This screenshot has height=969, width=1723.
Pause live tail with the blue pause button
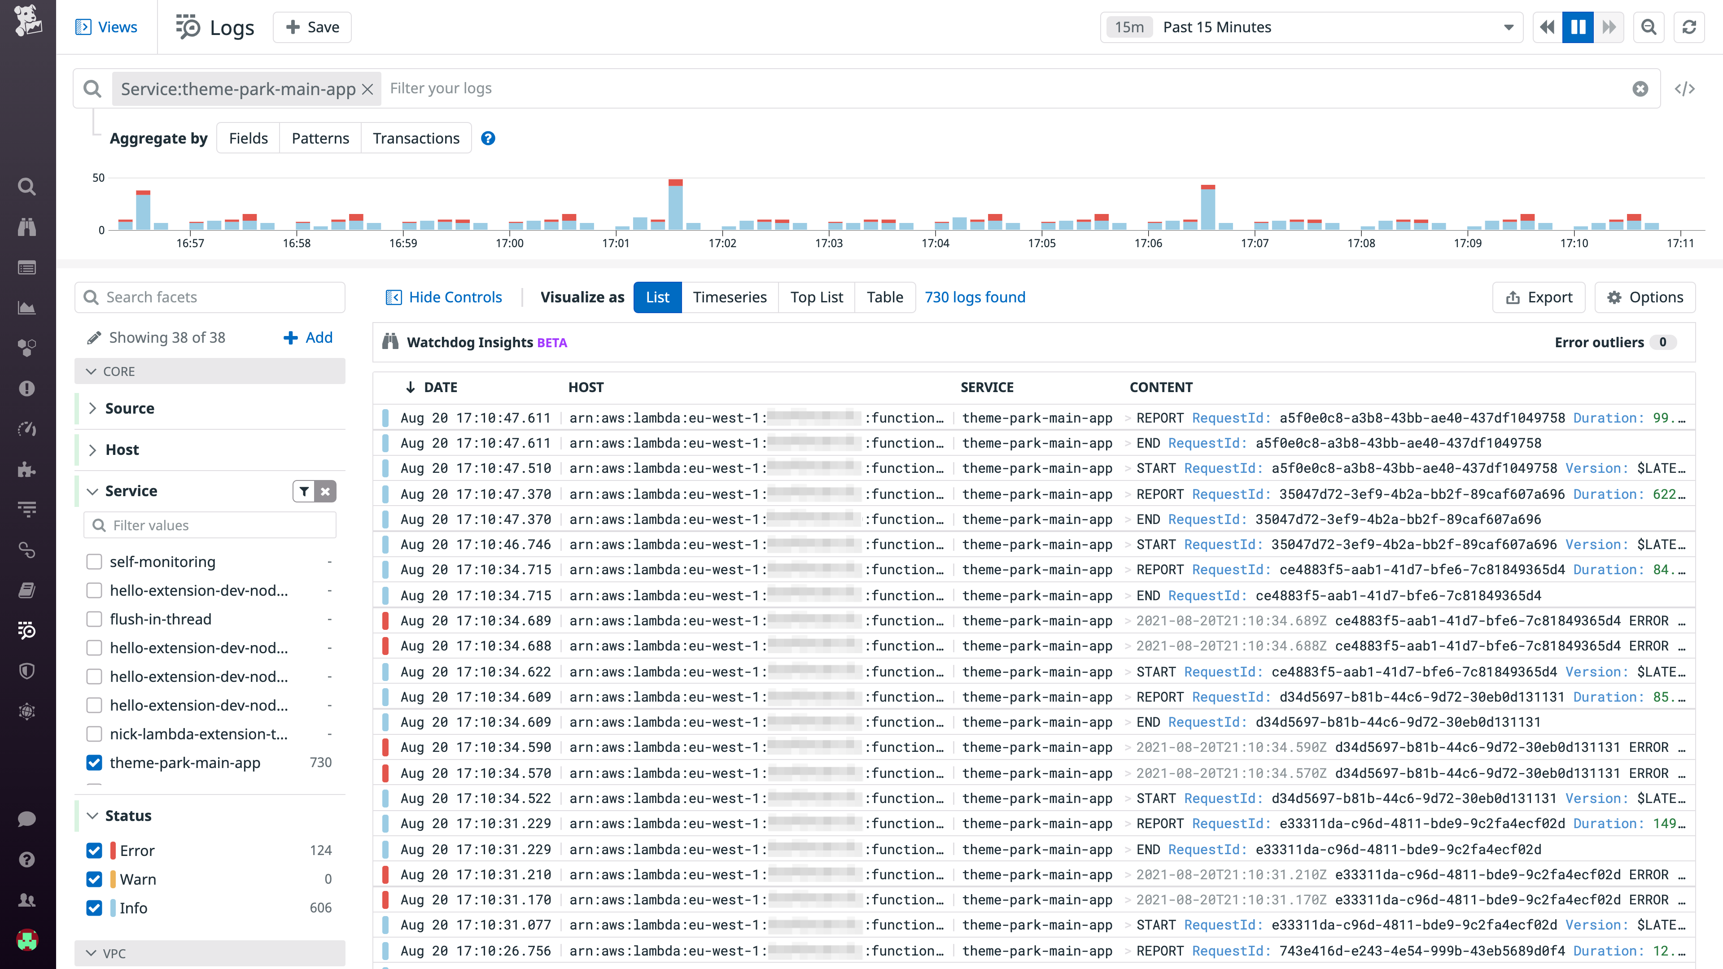coord(1578,27)
